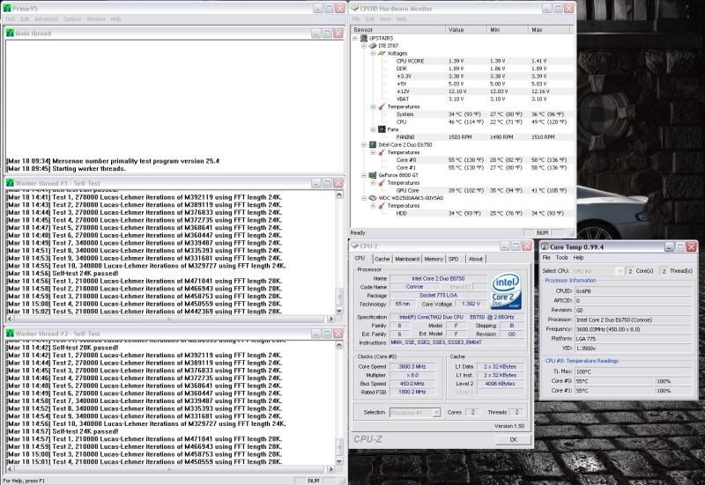
Task: Switch to the CPU-Z About tab
Action: click(475, 259)
